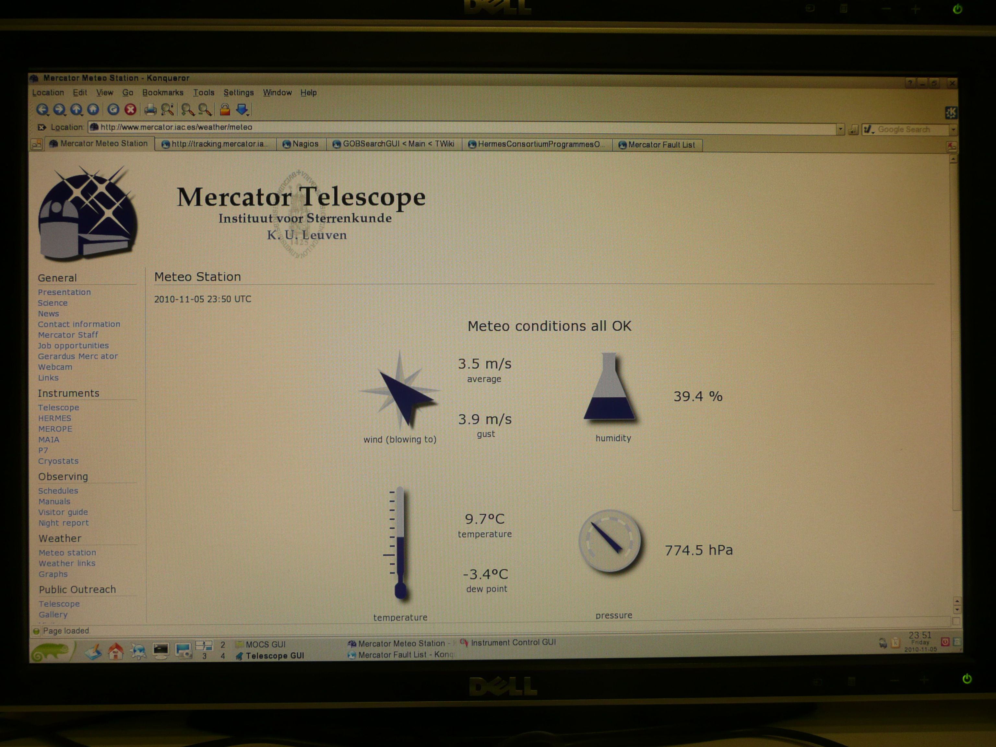Viewport: 996px width, 747px height.
Task: Expand the Google Search box history arrow
Action: point(953,130)
